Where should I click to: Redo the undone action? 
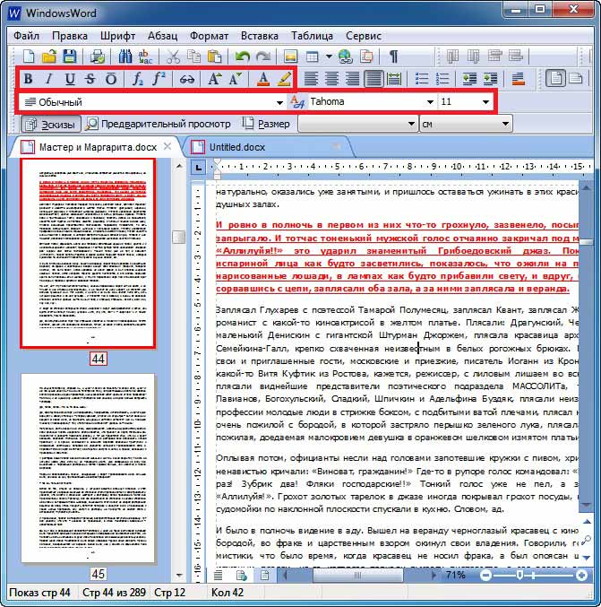click(263, 56)
